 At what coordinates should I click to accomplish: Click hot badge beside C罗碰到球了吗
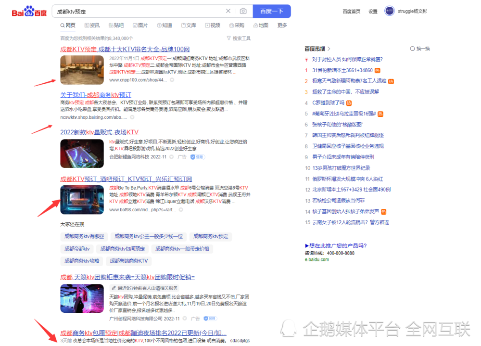coord(349,103)
